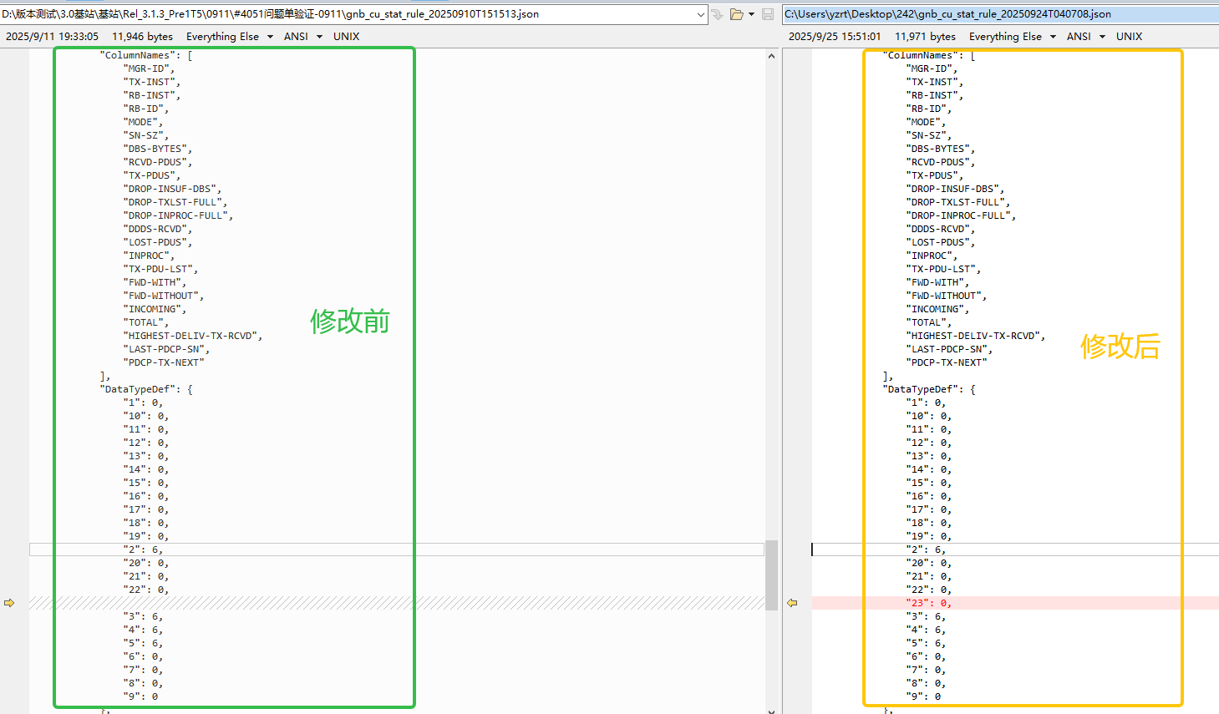The width and height of the screenshot is (1219, 714).
Task: Click the left pane save disk icon
Action: 768,14
